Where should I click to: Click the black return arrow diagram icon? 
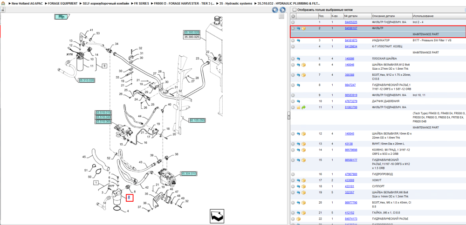pos(217,216)
